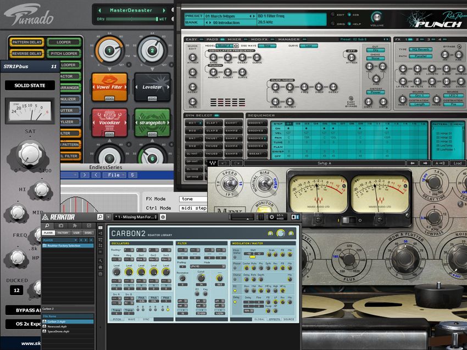Screen dimensions: 467x350
Task: Click next arrow on Punch preset name display
Action: point(254,16)
